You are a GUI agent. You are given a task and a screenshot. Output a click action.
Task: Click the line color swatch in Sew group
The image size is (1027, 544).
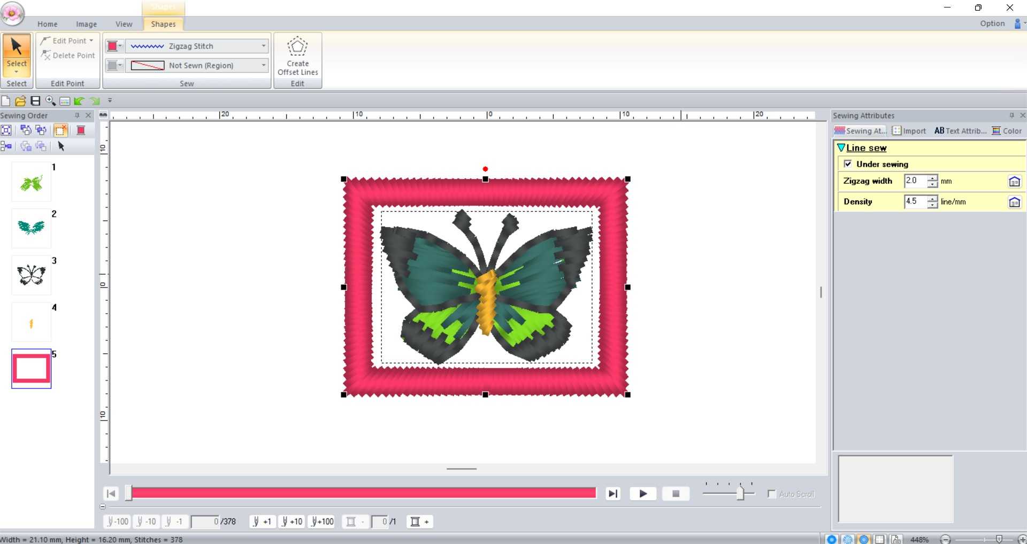[112, 46]
